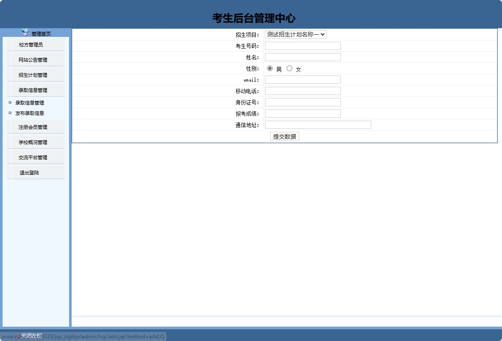Click the email input field
Image resolution: width=502 pixels, height=341 pixels.
click(302, 79)
